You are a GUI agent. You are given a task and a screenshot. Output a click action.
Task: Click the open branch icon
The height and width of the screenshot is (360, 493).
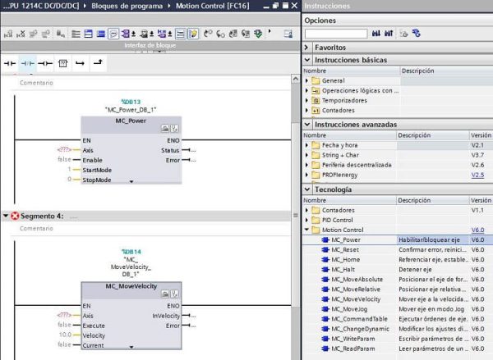coord(81,62)
